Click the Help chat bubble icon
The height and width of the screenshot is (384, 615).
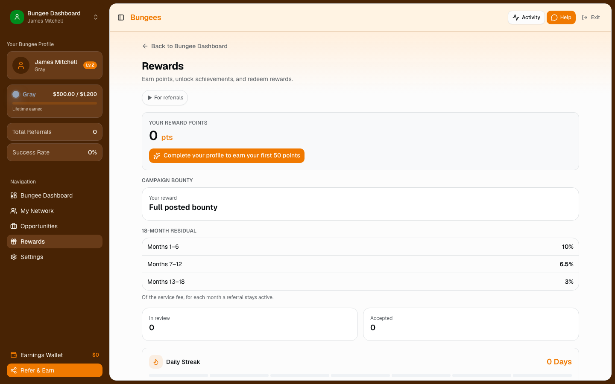click(x=554, y=17)
